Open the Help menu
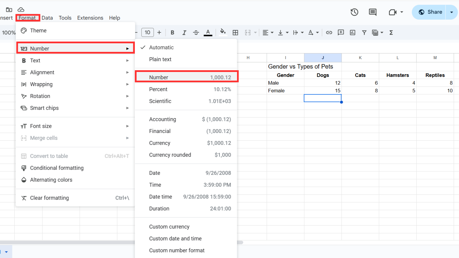This screenshot has width=459, height=258. click(x=114, y=18)
